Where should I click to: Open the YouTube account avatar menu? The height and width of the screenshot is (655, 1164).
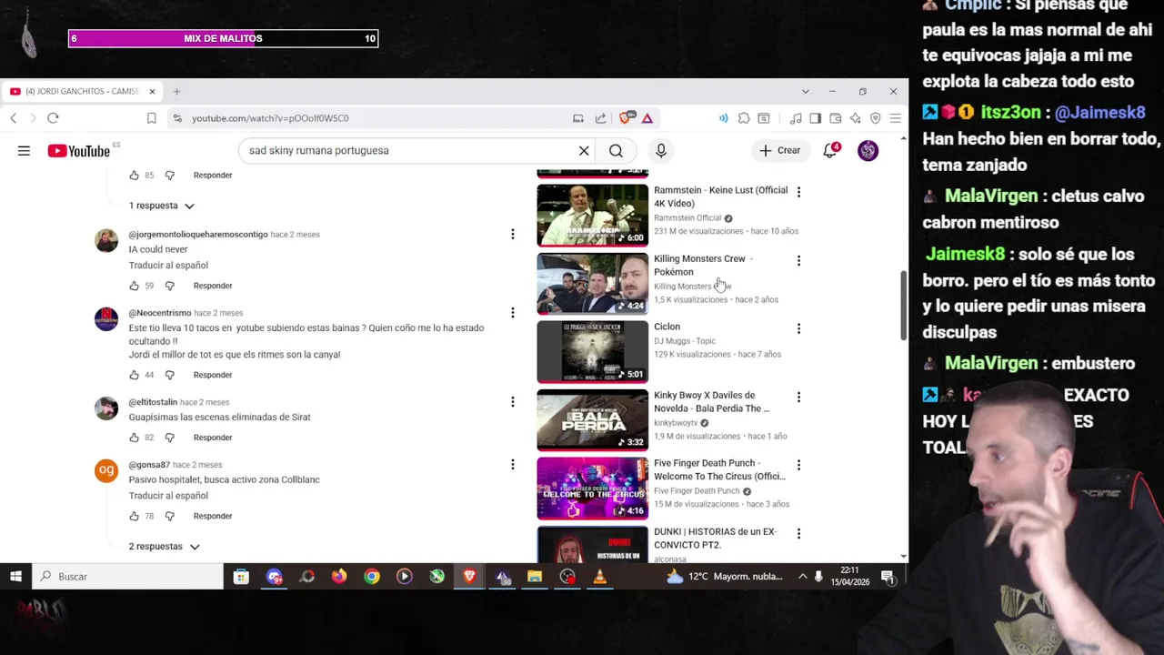868,150
